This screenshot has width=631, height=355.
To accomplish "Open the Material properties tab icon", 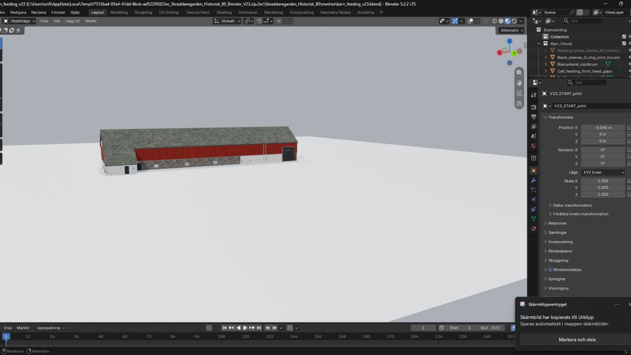I will coord(533,228).
